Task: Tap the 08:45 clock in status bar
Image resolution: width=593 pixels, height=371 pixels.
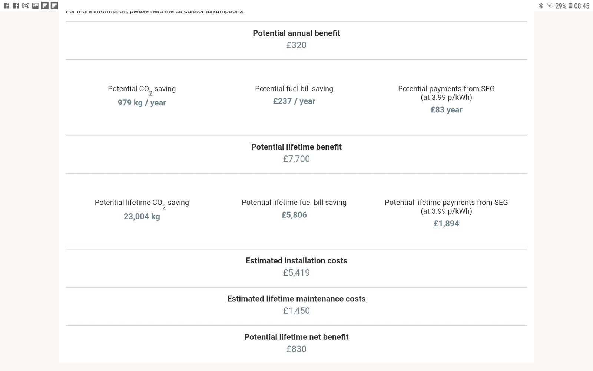Action: click(582, 6)
